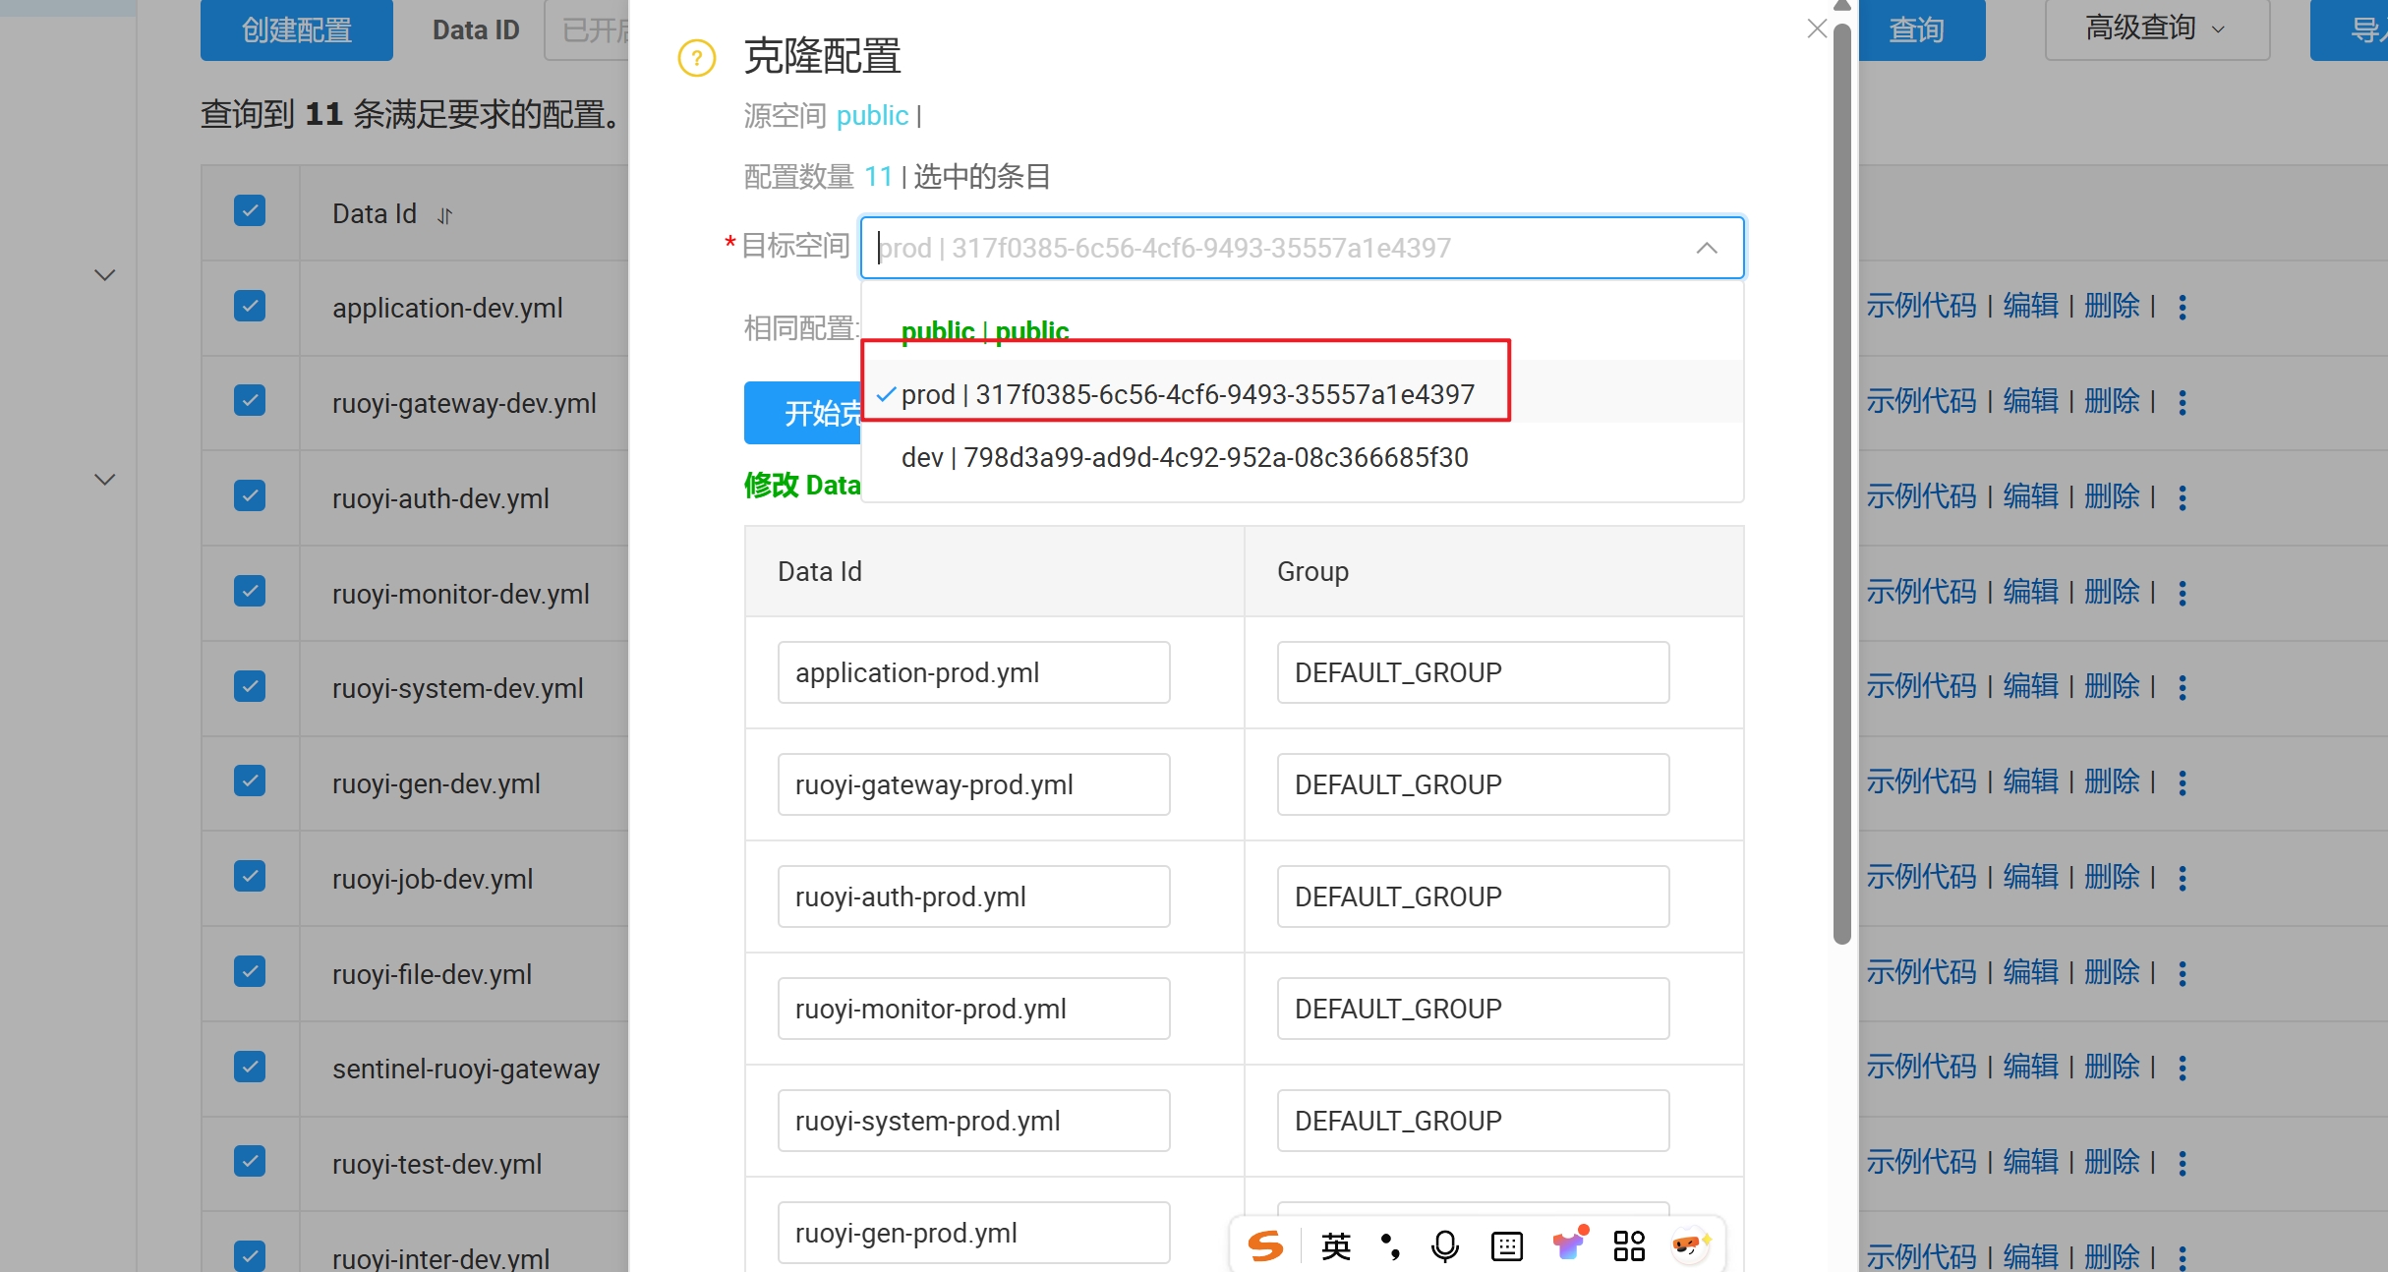Click the microphone voice input icon
Screen dimensions: 2388x1272
[x=1444, y=1245]
